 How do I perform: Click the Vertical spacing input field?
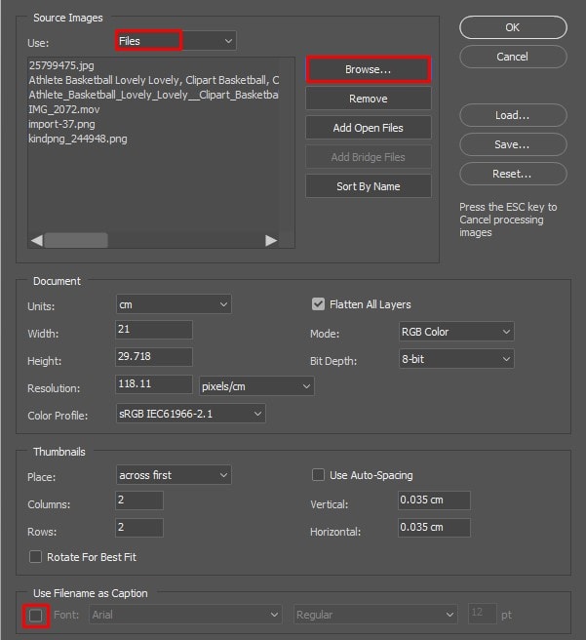(434, 500)
